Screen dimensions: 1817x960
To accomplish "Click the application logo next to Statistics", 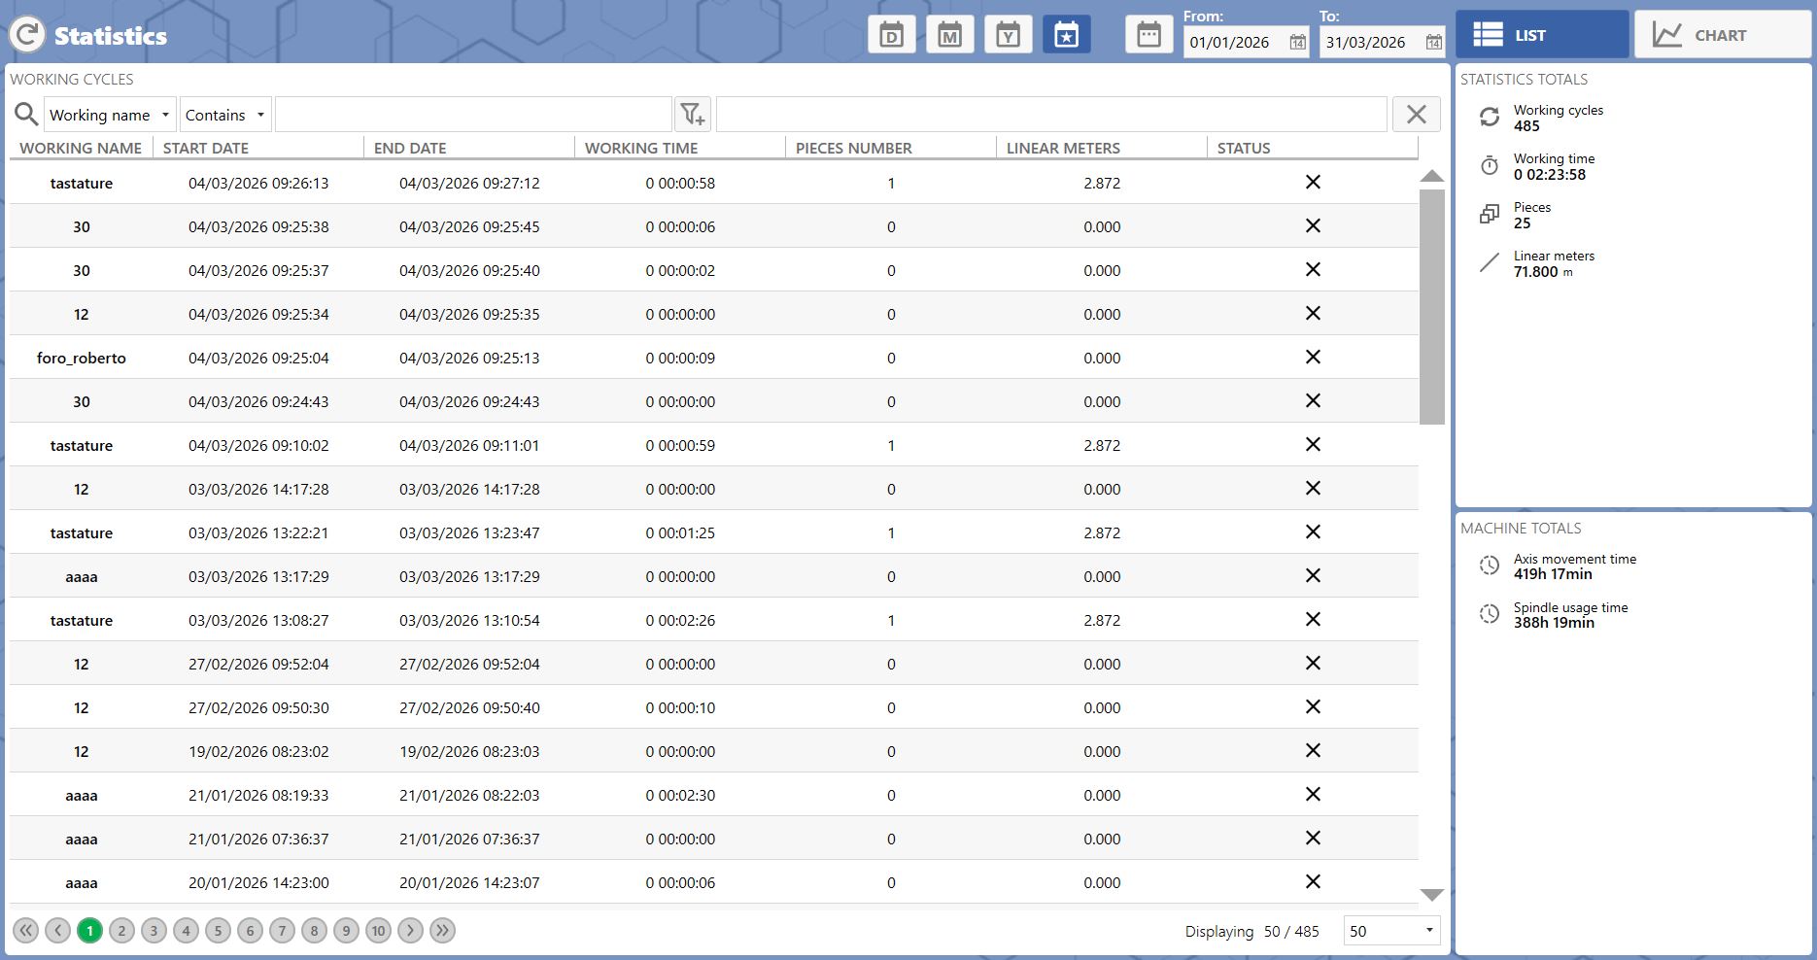I will (x=27, y=35).
